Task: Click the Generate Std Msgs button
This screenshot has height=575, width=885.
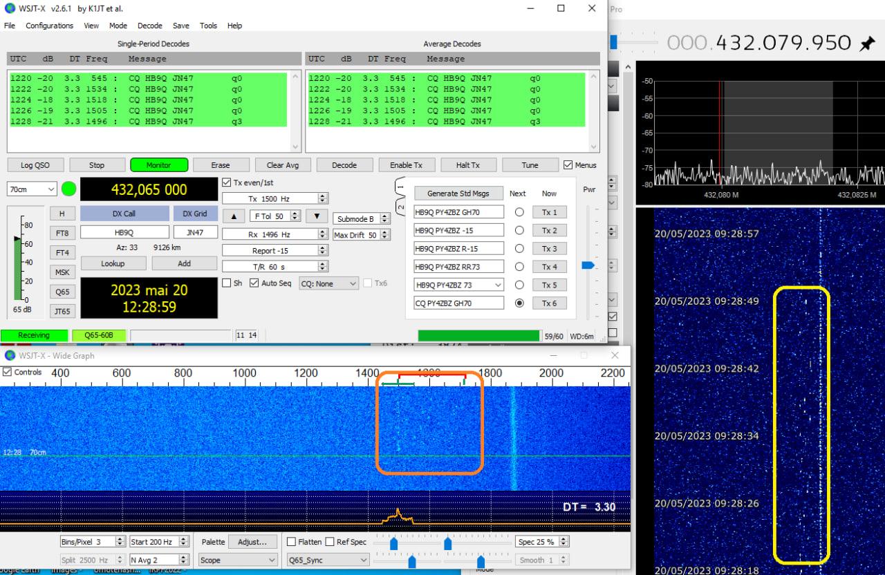Action: coord(458,194)
